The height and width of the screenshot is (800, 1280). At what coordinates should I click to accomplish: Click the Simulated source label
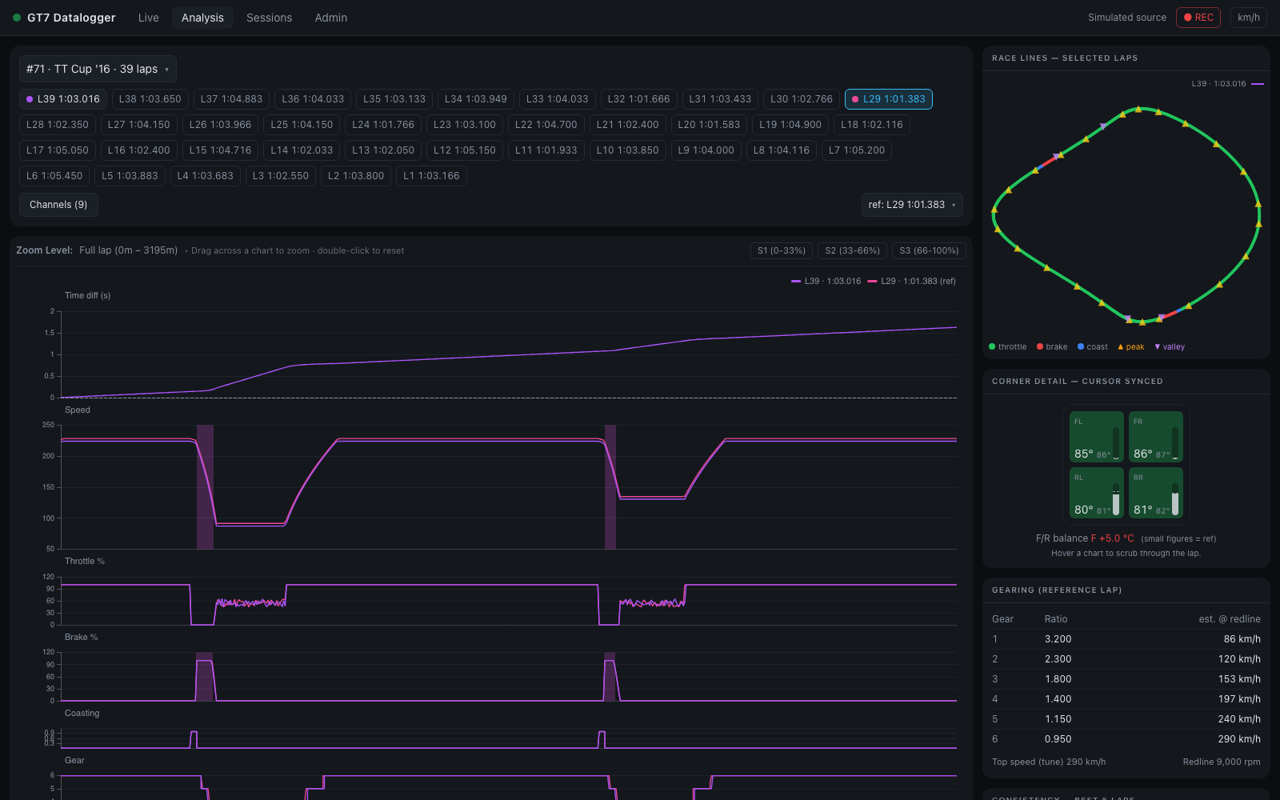(1127, 18)
